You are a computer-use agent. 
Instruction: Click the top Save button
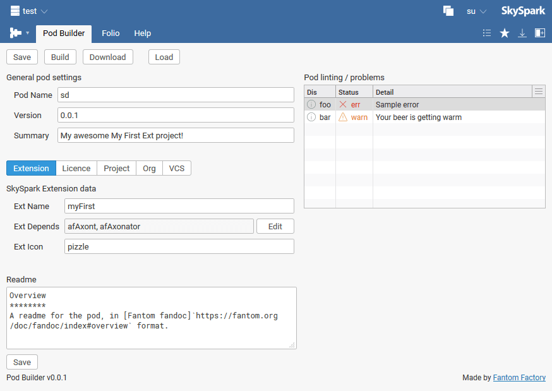click(x=22, y=57)
